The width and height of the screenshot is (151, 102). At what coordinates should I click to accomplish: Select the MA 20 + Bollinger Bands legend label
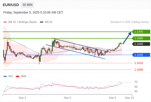point(23,22)
